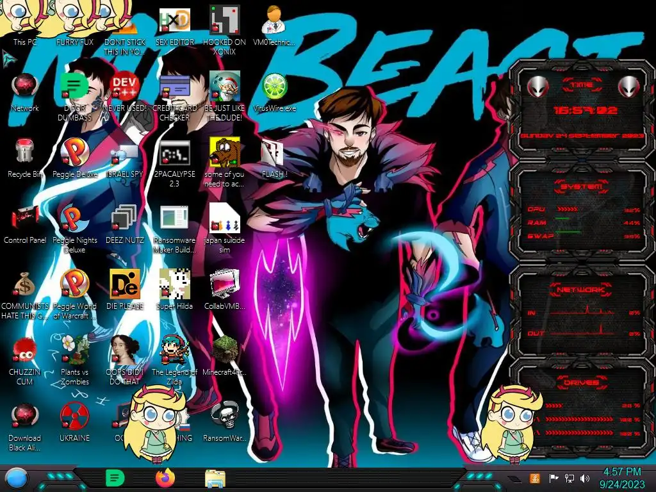Launch The Legend of Zilda icon

174,360
